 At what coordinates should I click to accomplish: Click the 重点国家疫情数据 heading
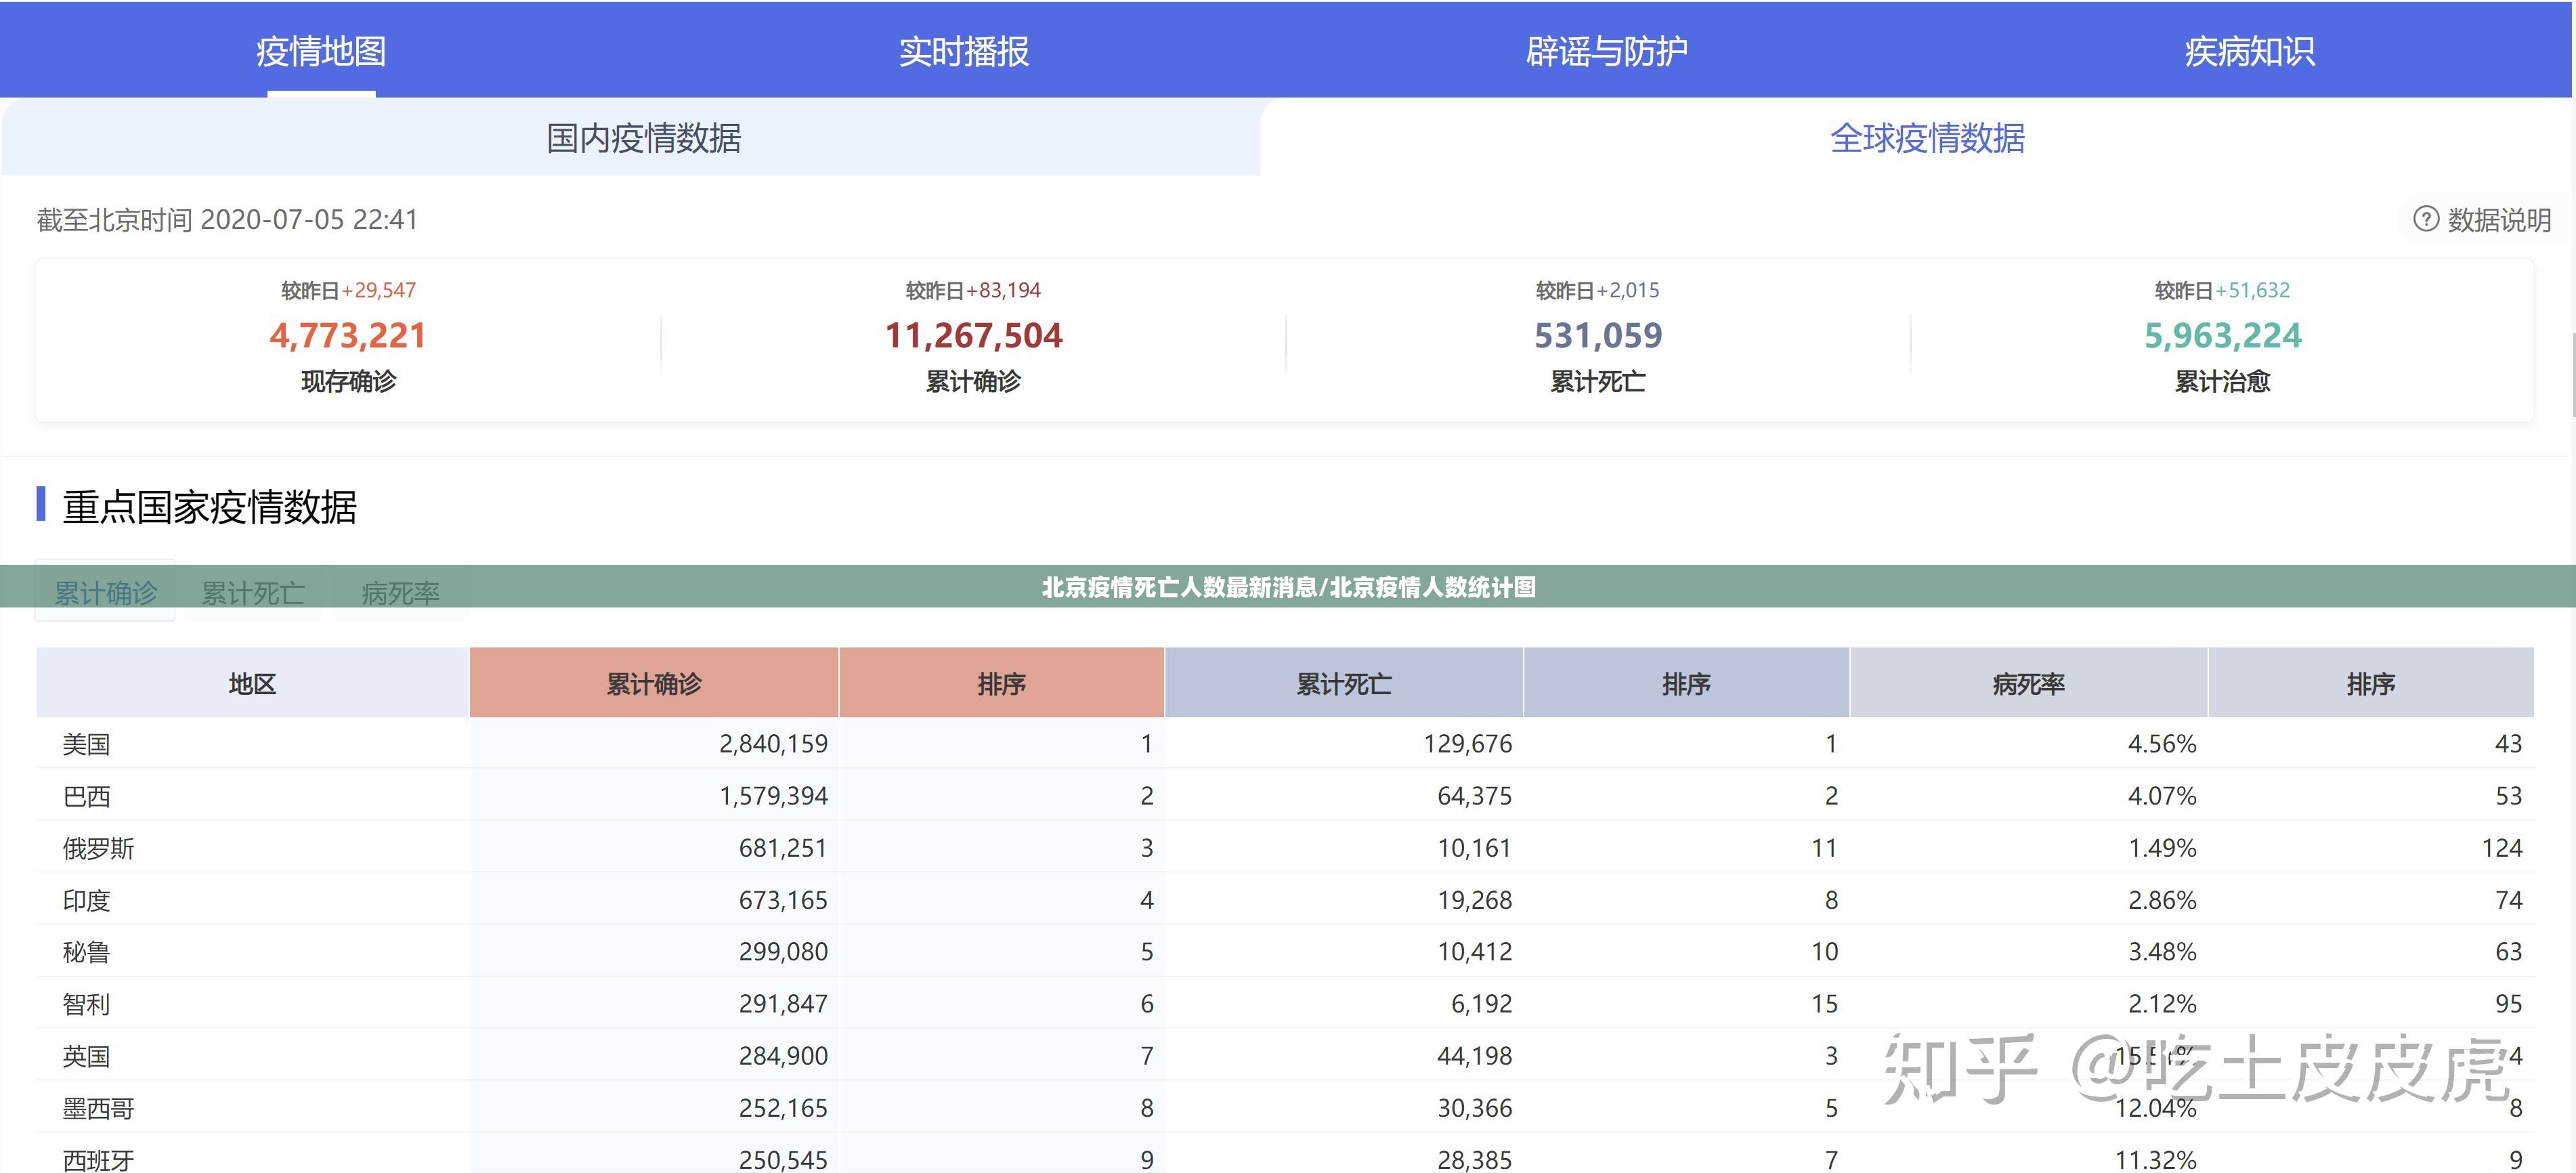pyautogui.click(x=210, y=507)
